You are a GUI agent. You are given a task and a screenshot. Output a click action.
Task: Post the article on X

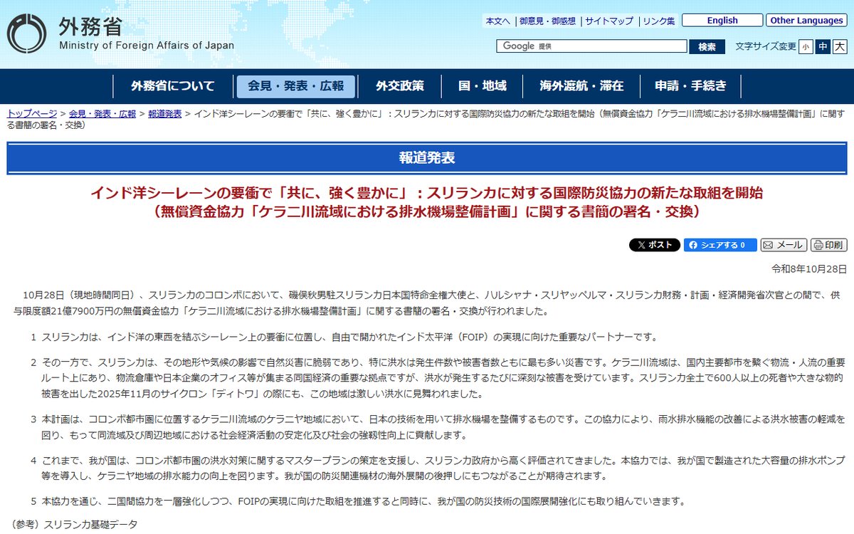(655, 245)
